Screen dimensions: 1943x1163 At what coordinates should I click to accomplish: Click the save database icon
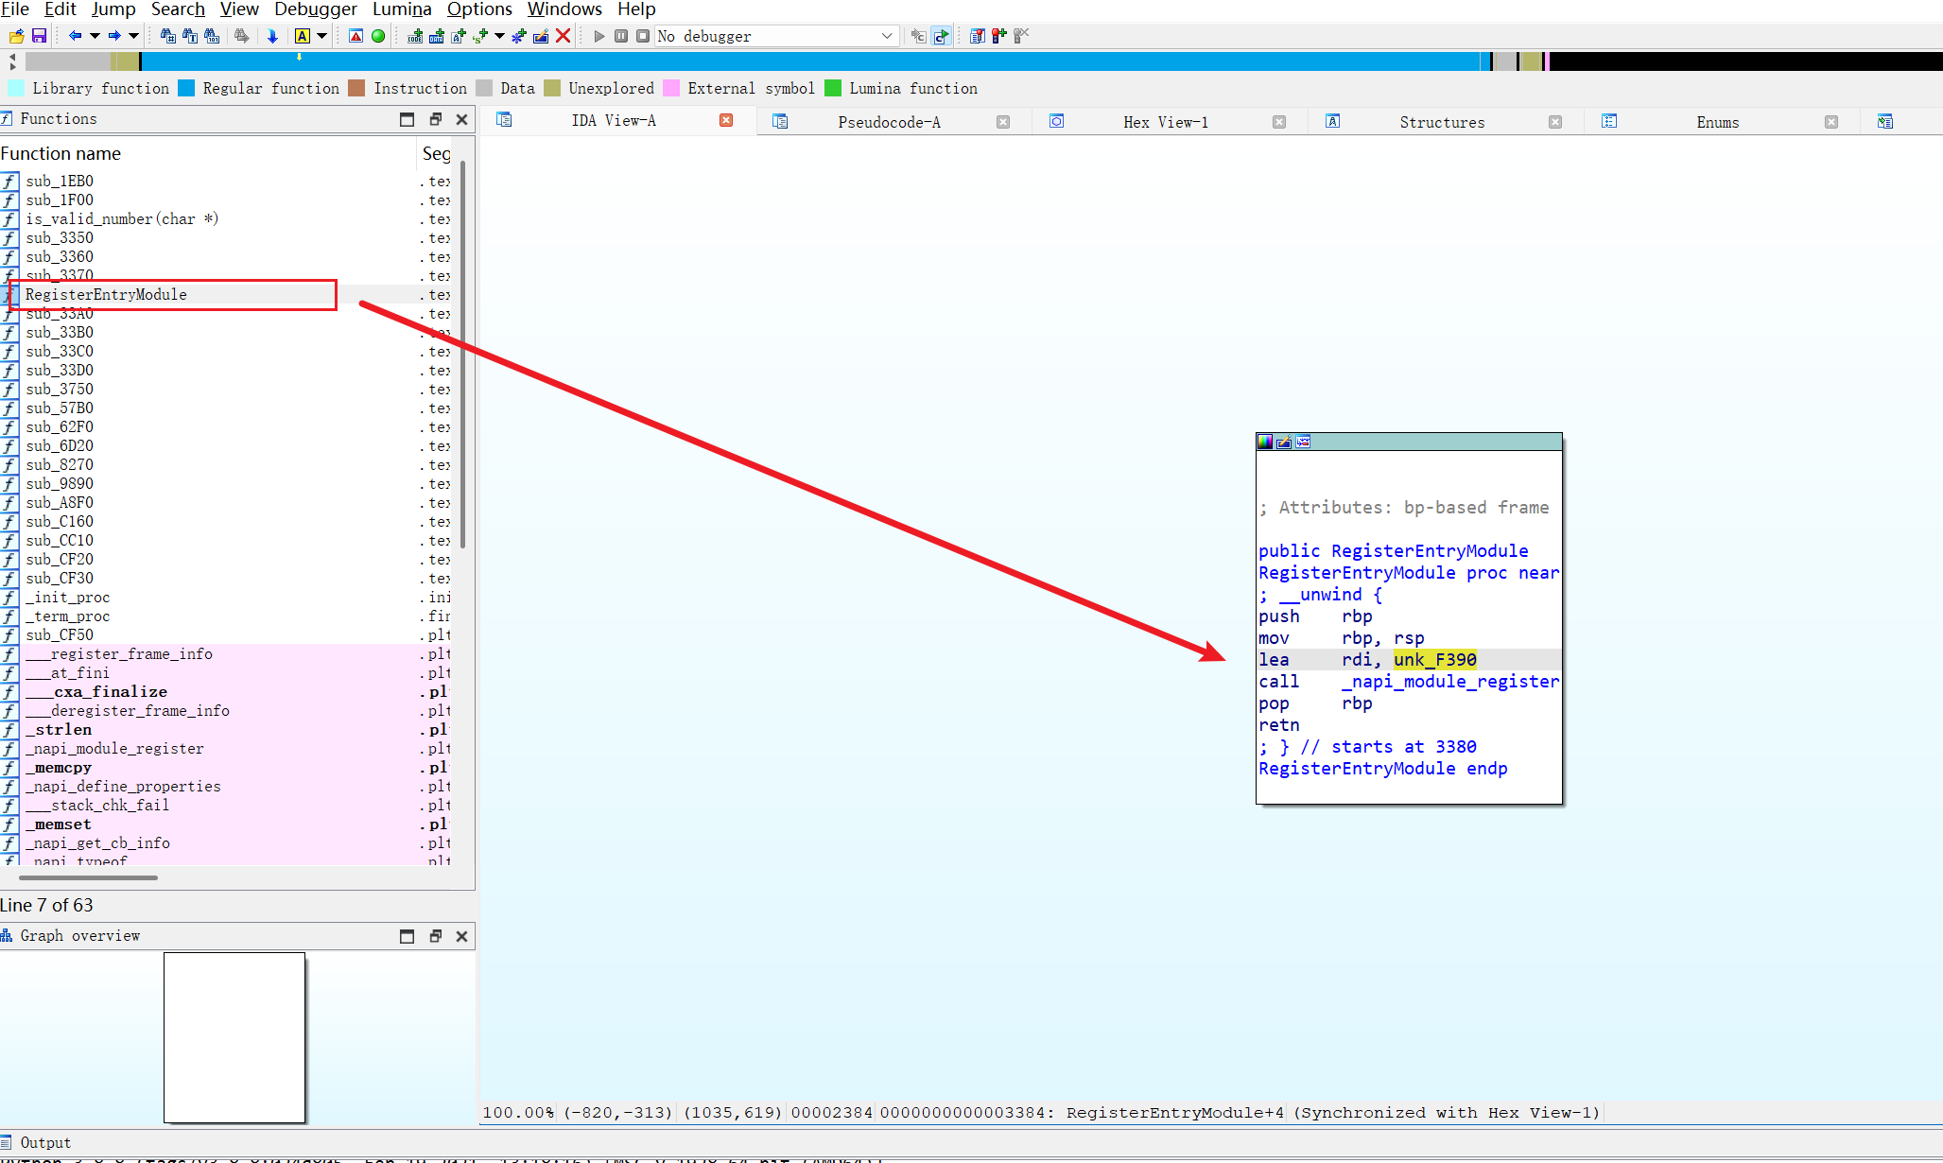click(39, 36)
